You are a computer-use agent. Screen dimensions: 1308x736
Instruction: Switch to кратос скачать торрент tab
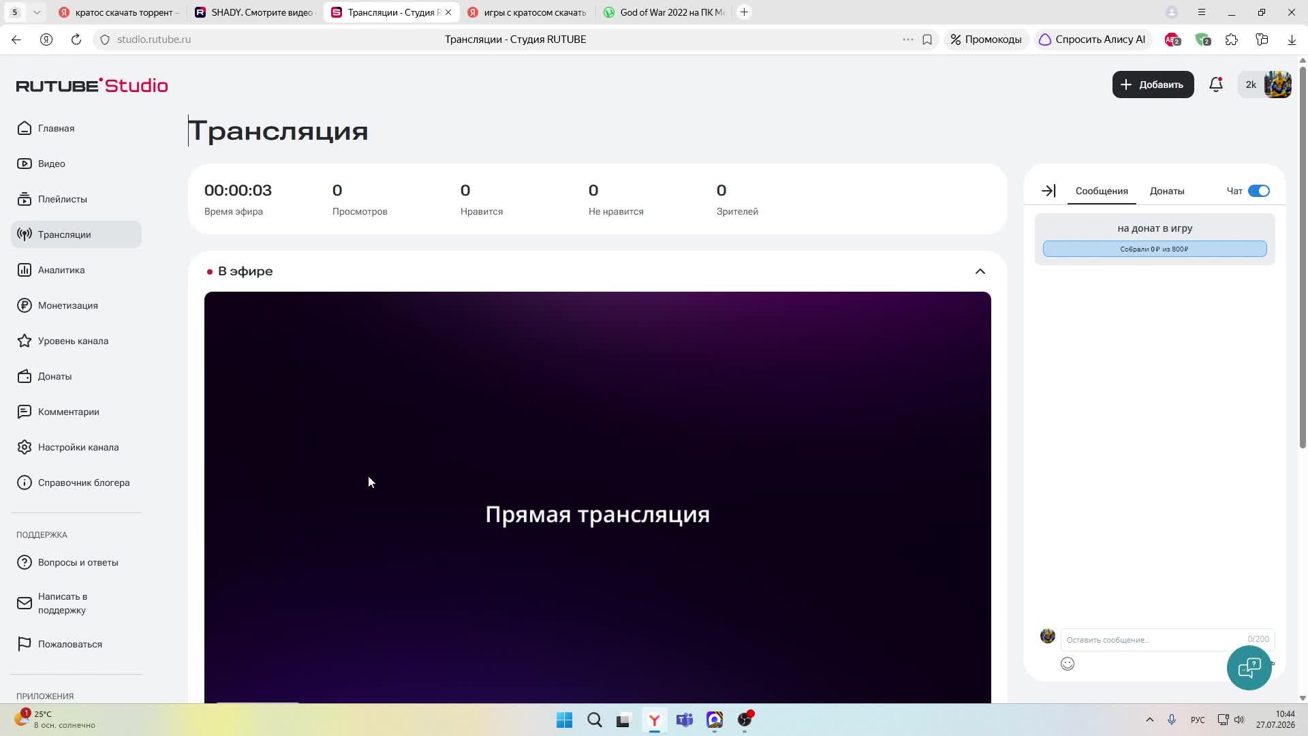coord(119,12)
